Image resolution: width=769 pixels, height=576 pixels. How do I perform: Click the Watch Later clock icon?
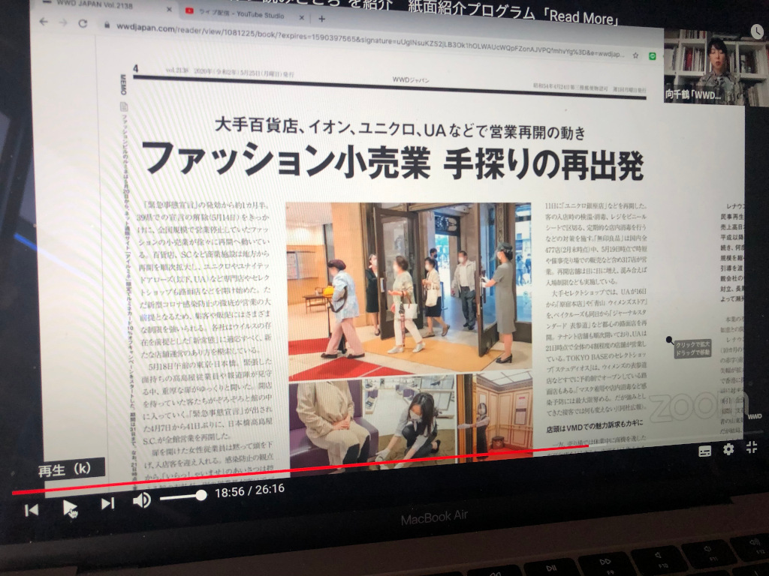click(x=757, y=31)
